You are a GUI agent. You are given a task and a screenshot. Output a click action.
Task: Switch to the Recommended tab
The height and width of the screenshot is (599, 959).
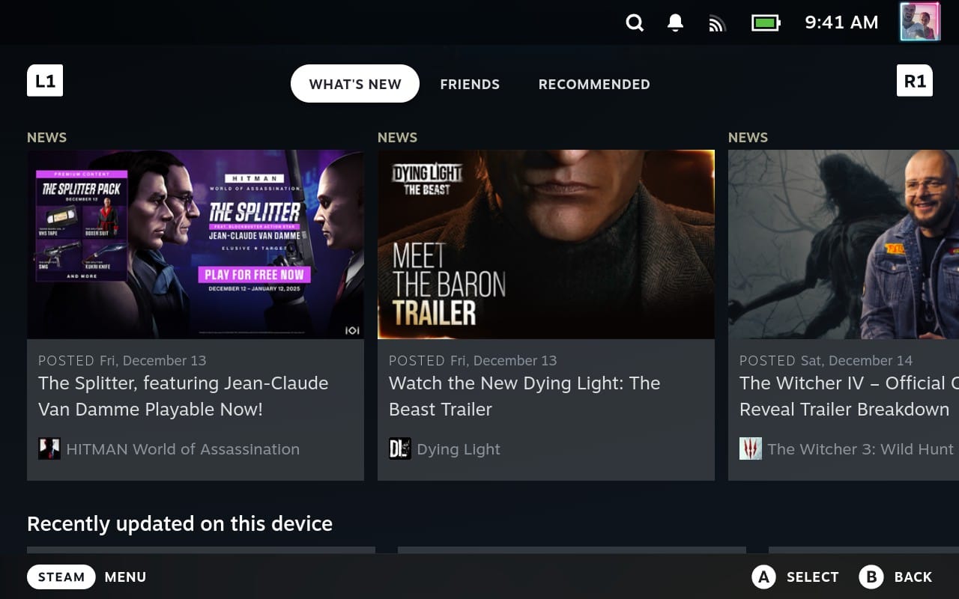[594, 84]
